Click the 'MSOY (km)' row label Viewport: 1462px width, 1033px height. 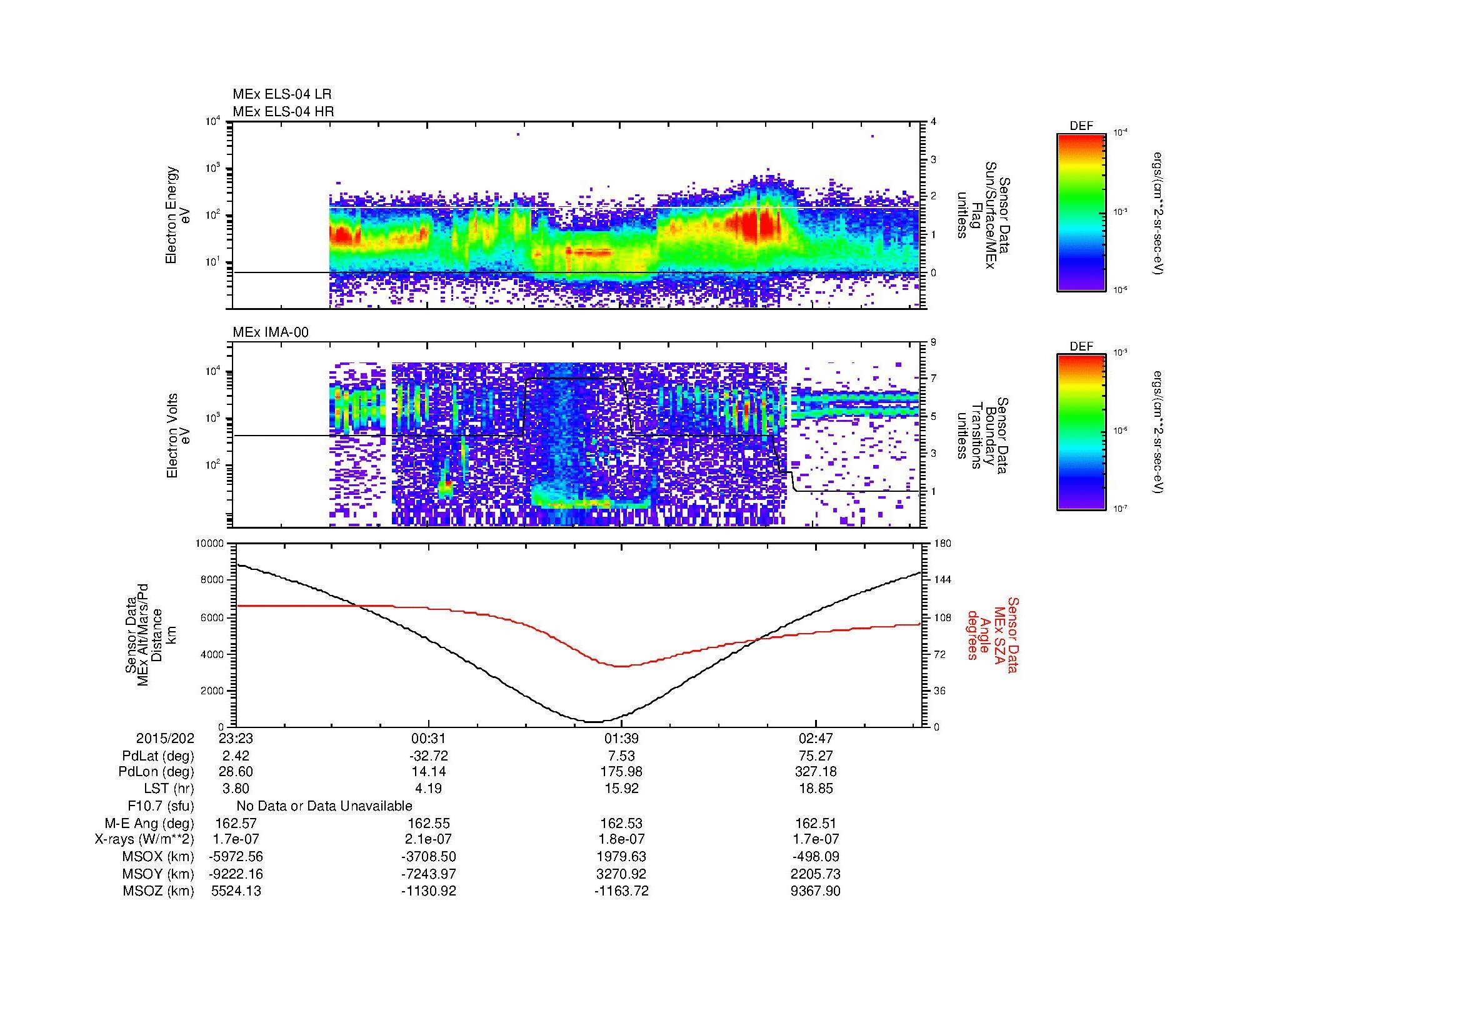(159, 874)
